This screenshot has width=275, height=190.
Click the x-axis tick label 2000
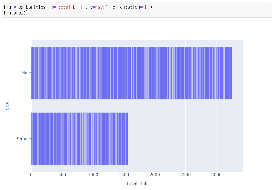155,175
